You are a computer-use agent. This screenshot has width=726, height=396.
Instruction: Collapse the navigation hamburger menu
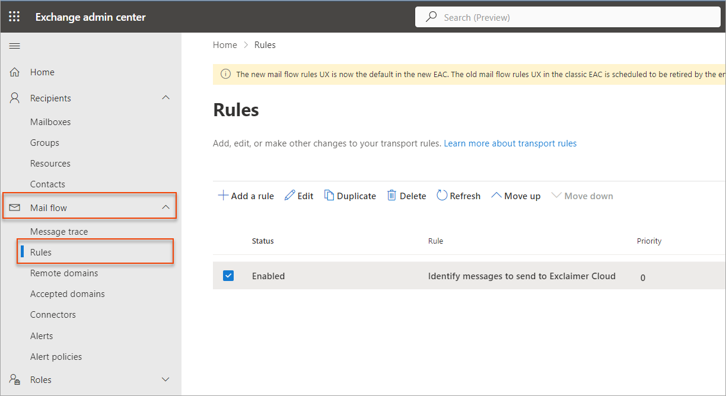click(x=15, y=46)
